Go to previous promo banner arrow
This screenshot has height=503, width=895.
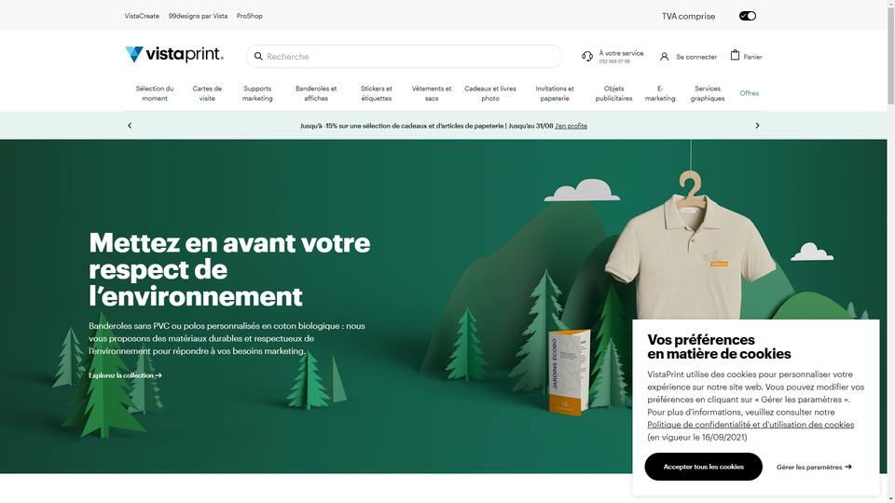[130, 126]
